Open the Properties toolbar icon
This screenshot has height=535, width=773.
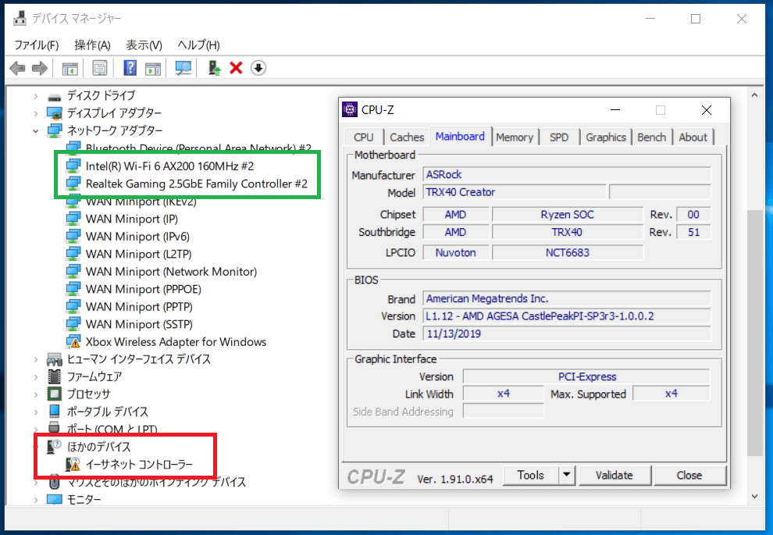point(100,68)
